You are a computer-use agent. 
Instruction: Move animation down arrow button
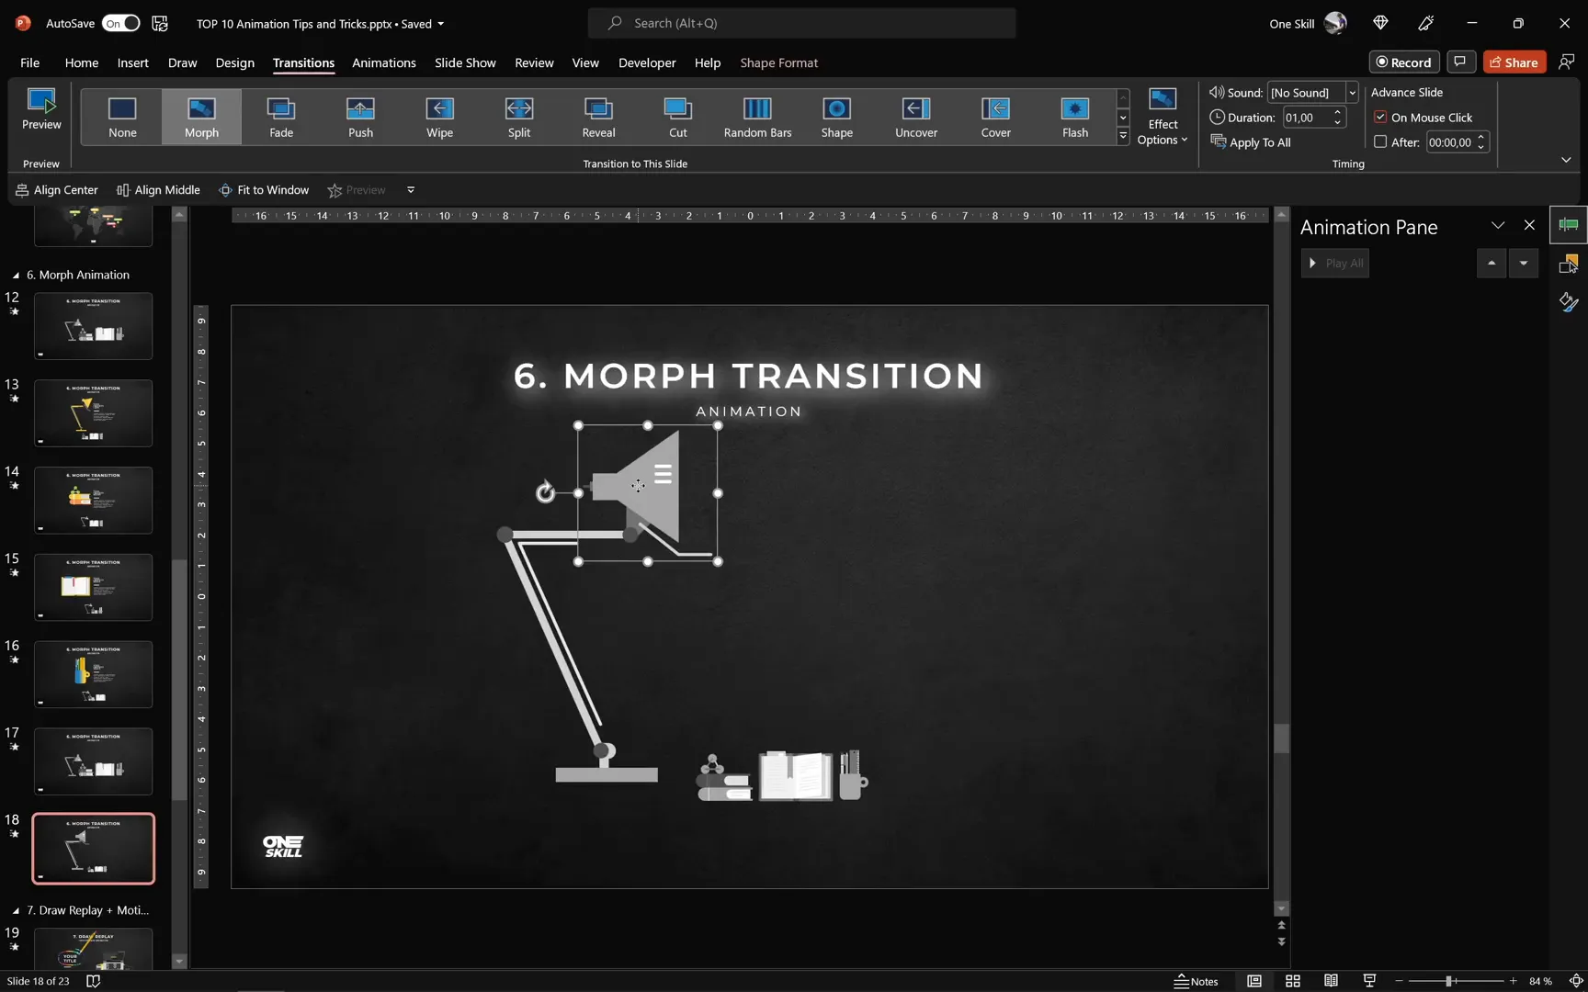click(1524, 263)
